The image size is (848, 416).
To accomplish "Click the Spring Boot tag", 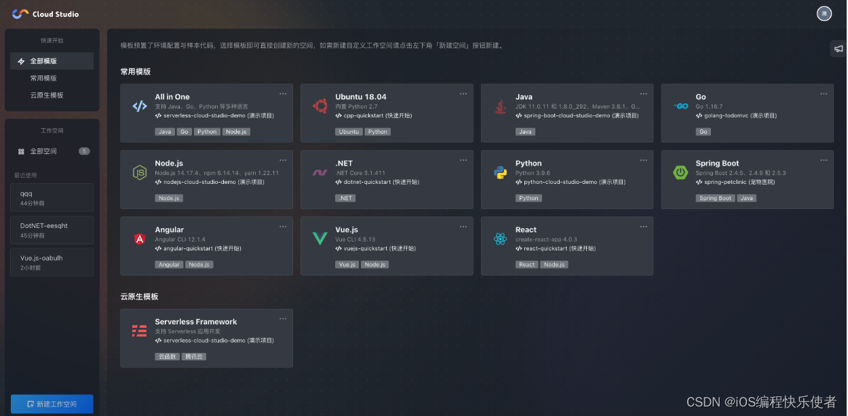I will tap(716, 198).
